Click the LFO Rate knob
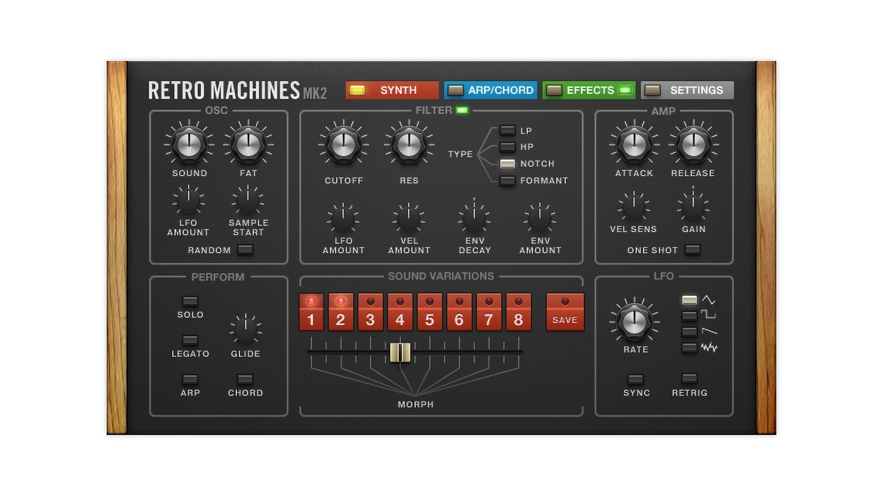 click(634, 321)
